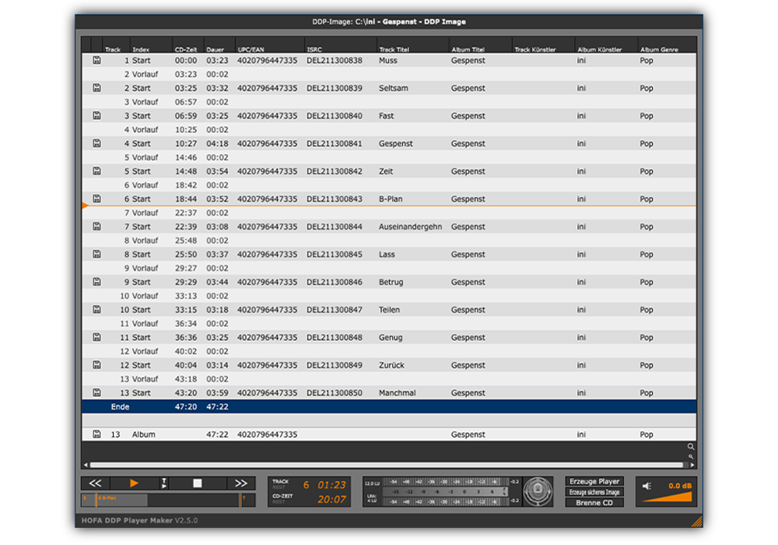Click the save icon for track Lass

coord(96,254)
